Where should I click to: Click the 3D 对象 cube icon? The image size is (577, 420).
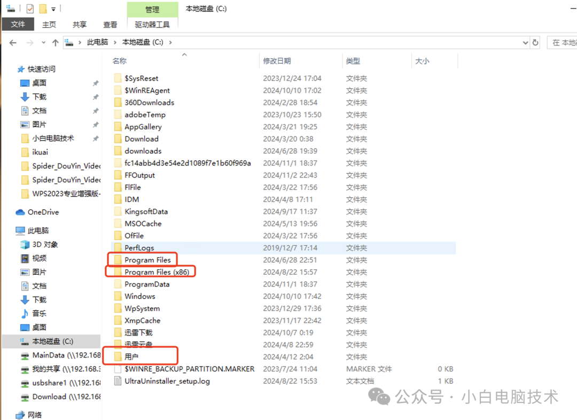coord(25,244)
